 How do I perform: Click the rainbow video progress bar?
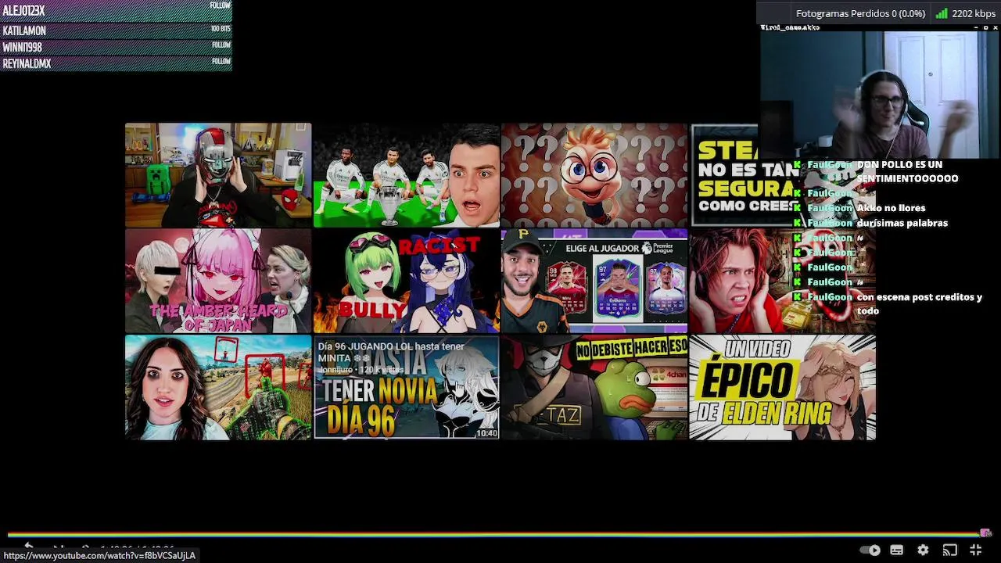(494, 534)
